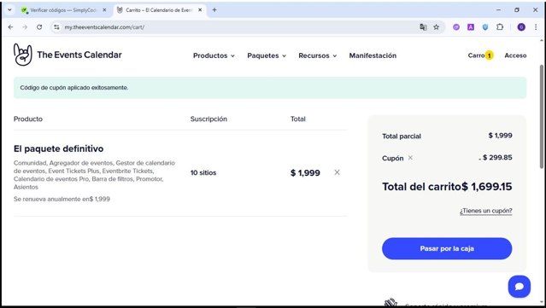
Task: Open the site information icon in address bar
Action: point(56,27)
